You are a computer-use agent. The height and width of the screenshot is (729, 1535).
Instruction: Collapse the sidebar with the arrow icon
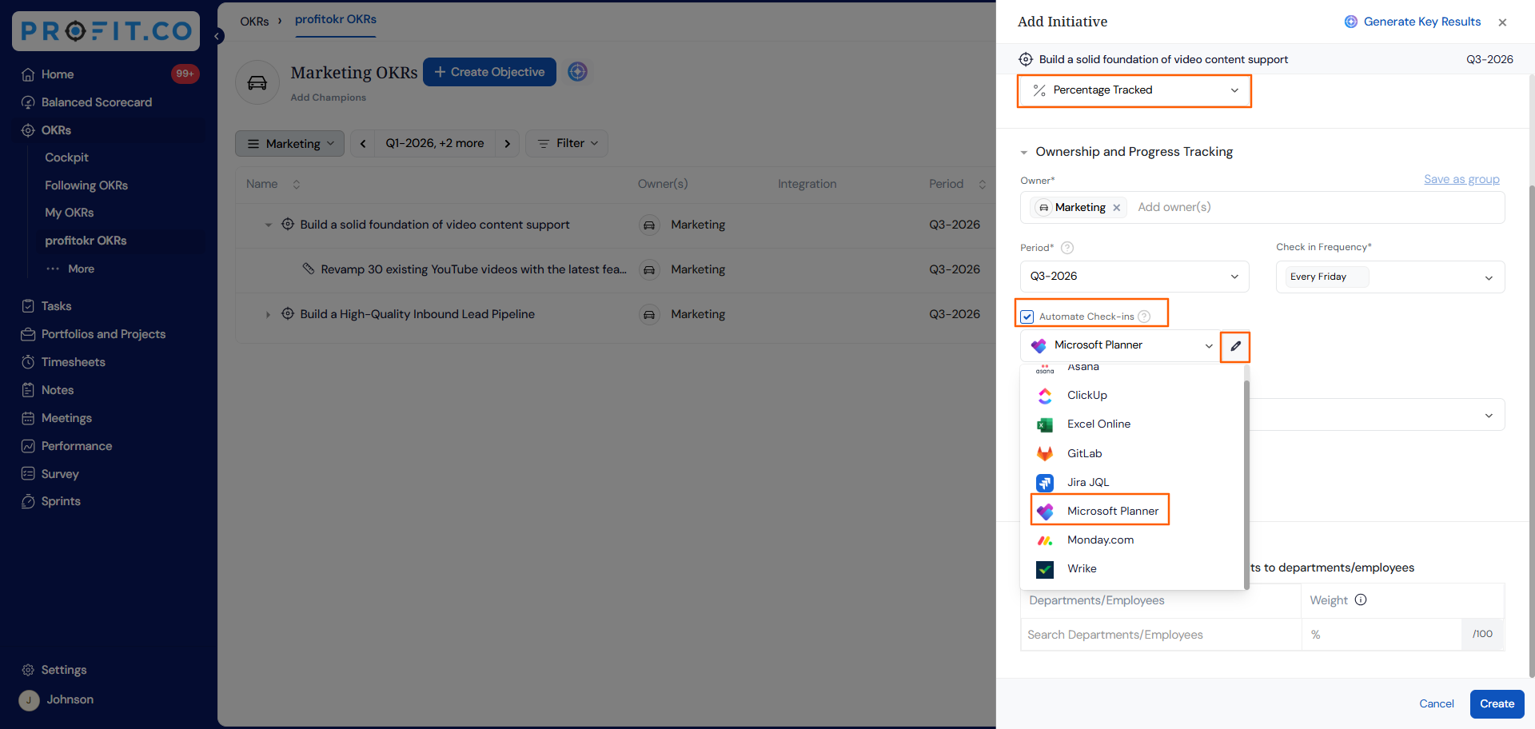217,36
